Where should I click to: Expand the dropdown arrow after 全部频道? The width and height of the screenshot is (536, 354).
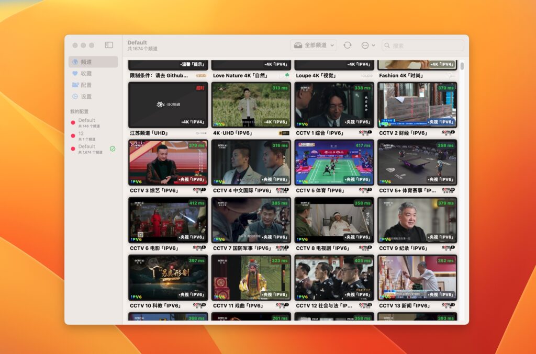point(333,45)
